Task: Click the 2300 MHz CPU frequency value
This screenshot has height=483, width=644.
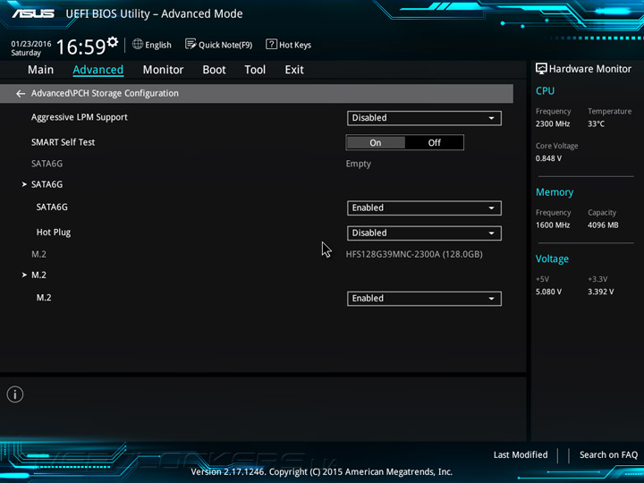Action: 553,123
